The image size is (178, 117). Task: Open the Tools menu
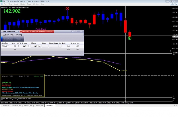pyautogui.click(x=29, y=4)
